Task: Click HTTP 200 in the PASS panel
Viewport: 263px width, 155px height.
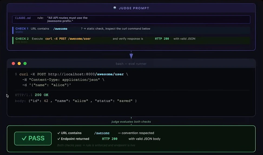Action: [x=110, y=139]
